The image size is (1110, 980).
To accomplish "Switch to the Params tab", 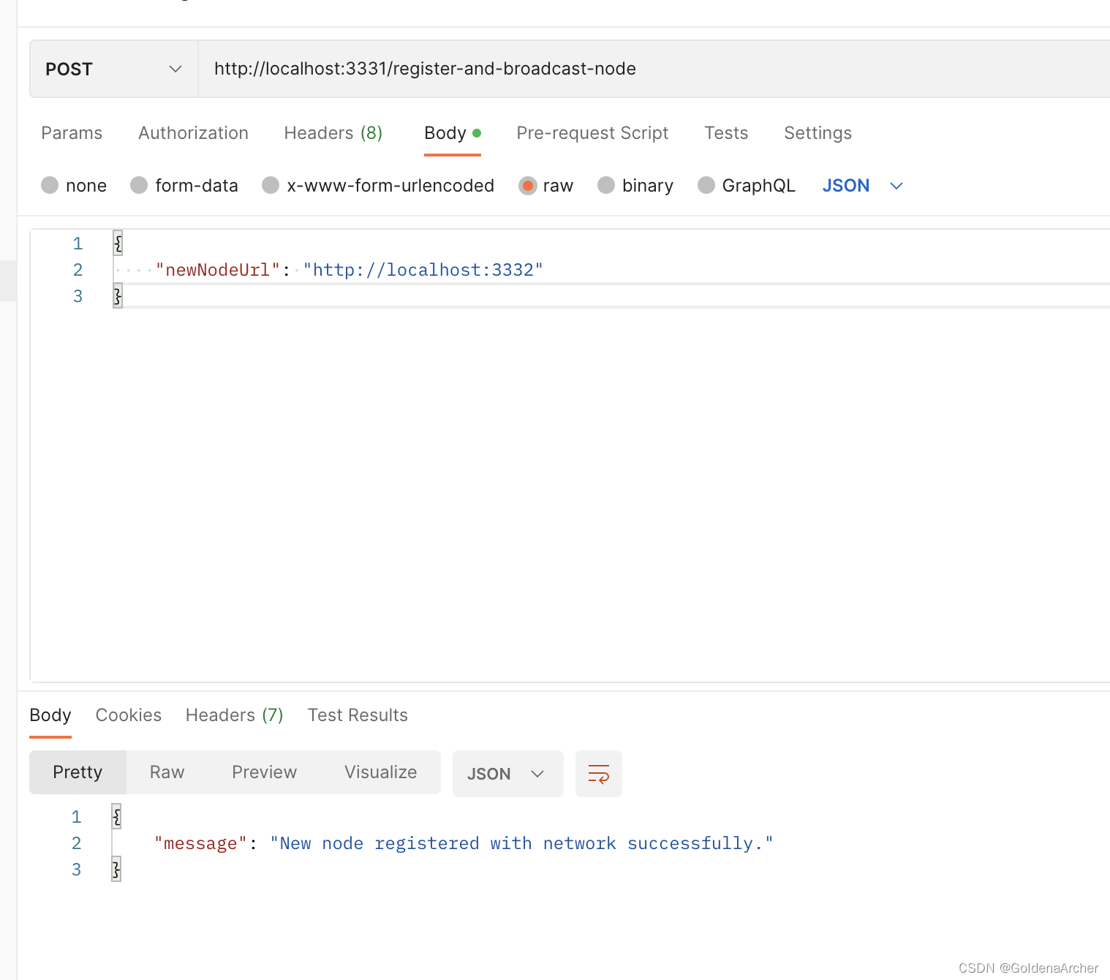I will point(72,133).
